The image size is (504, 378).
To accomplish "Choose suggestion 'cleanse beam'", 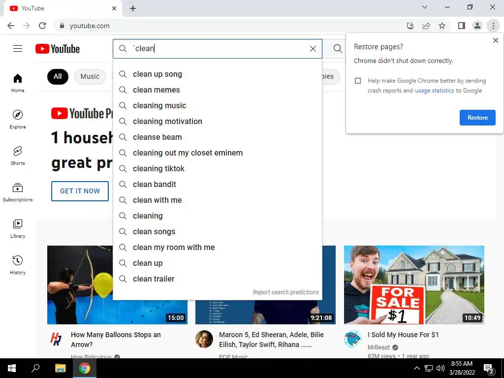I will tap(217, 137).
